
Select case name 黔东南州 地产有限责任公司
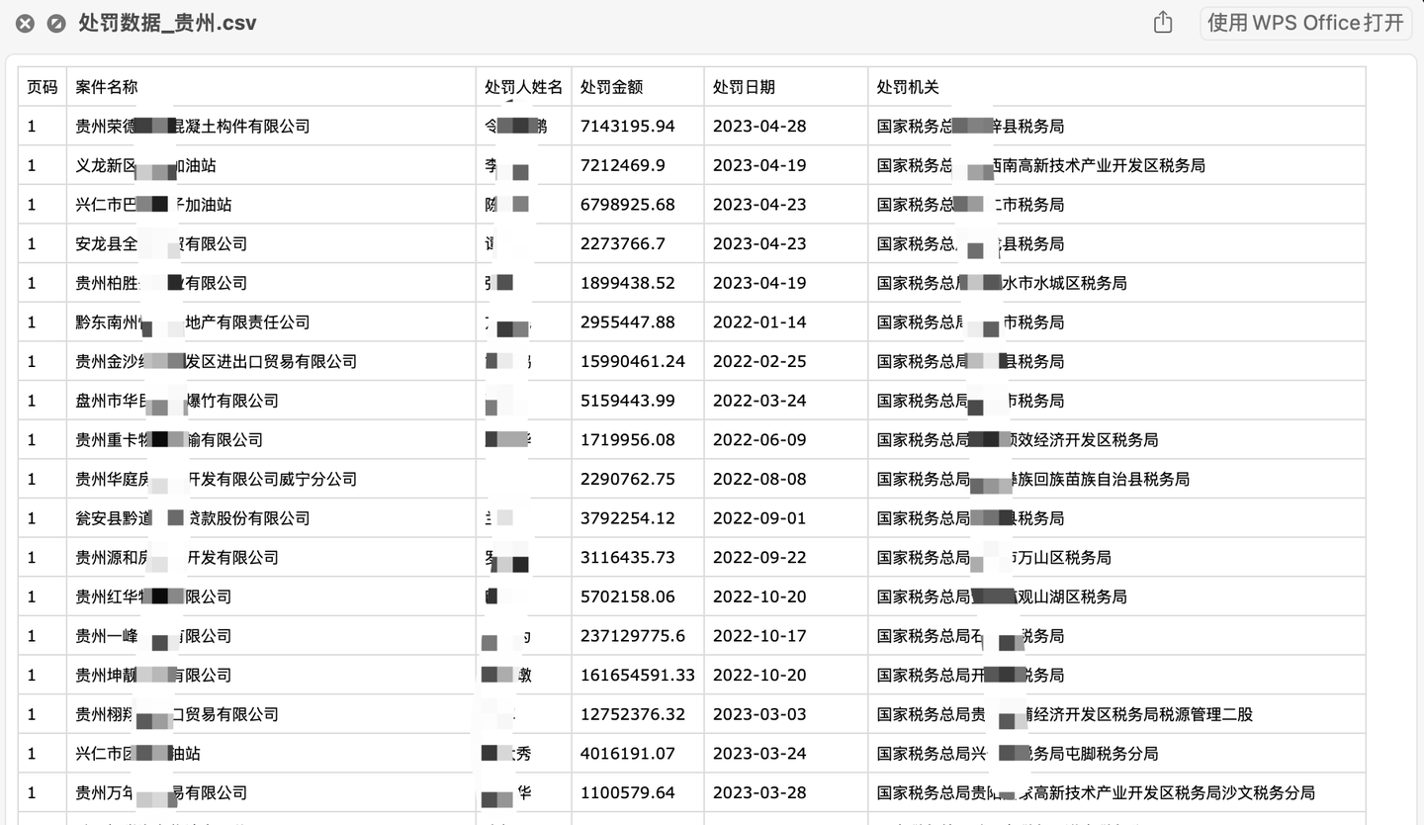coord(271,322)
